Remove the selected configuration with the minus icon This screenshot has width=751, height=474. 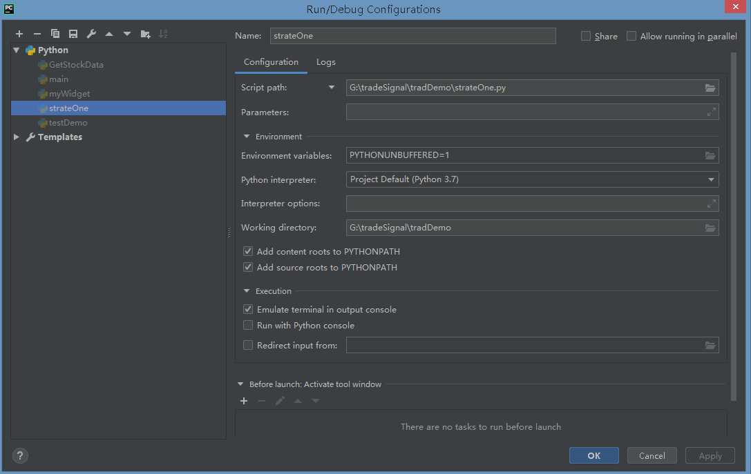click(x=37, y=34)
